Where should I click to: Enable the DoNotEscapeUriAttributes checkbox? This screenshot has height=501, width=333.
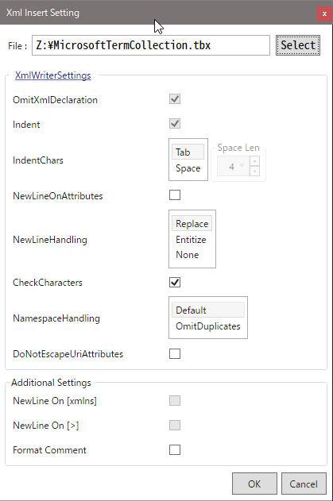click(x=175, y=353)
